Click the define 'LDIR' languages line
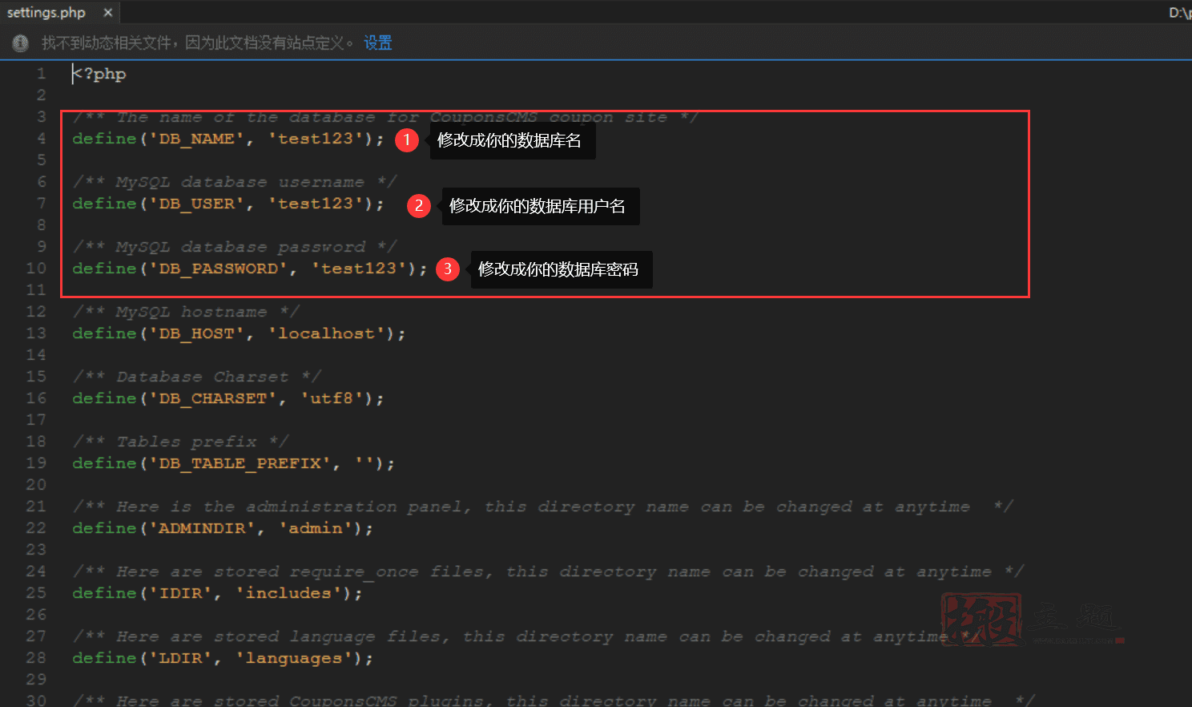 point(223,658)
